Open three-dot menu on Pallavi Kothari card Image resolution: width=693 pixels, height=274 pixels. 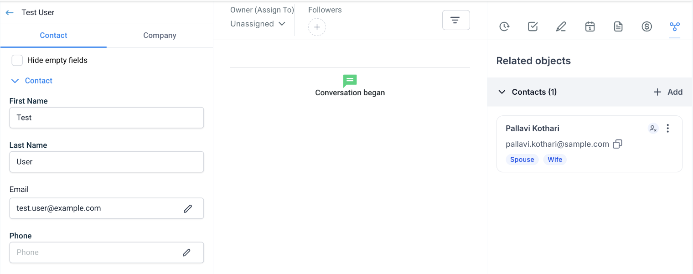coord(668,129)
